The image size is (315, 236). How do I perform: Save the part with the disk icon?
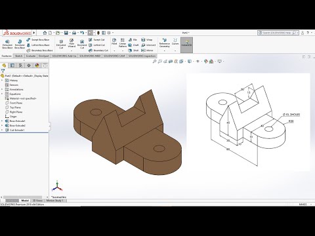point(66,33)
